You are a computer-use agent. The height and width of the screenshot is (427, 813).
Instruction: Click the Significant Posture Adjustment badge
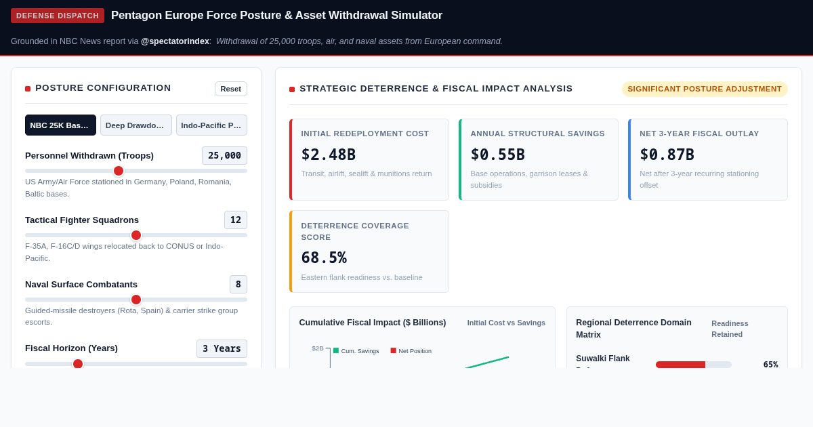tap(705, 89)
